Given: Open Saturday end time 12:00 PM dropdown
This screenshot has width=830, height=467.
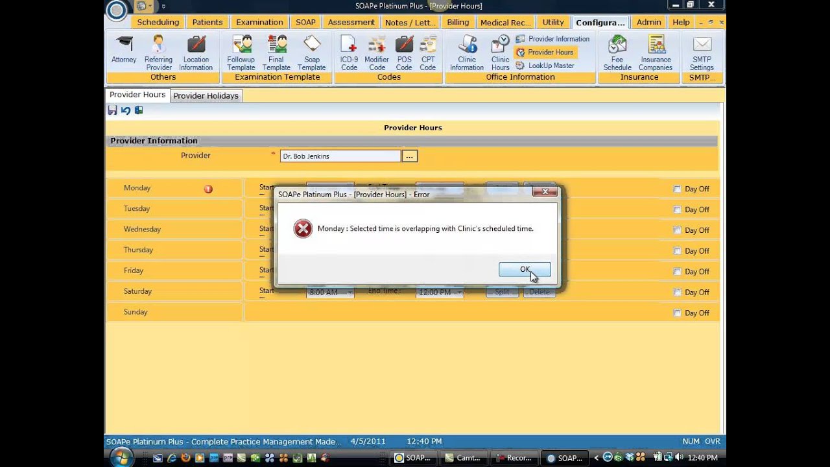Looking at the screenshot, I should [x=460, y=293].
